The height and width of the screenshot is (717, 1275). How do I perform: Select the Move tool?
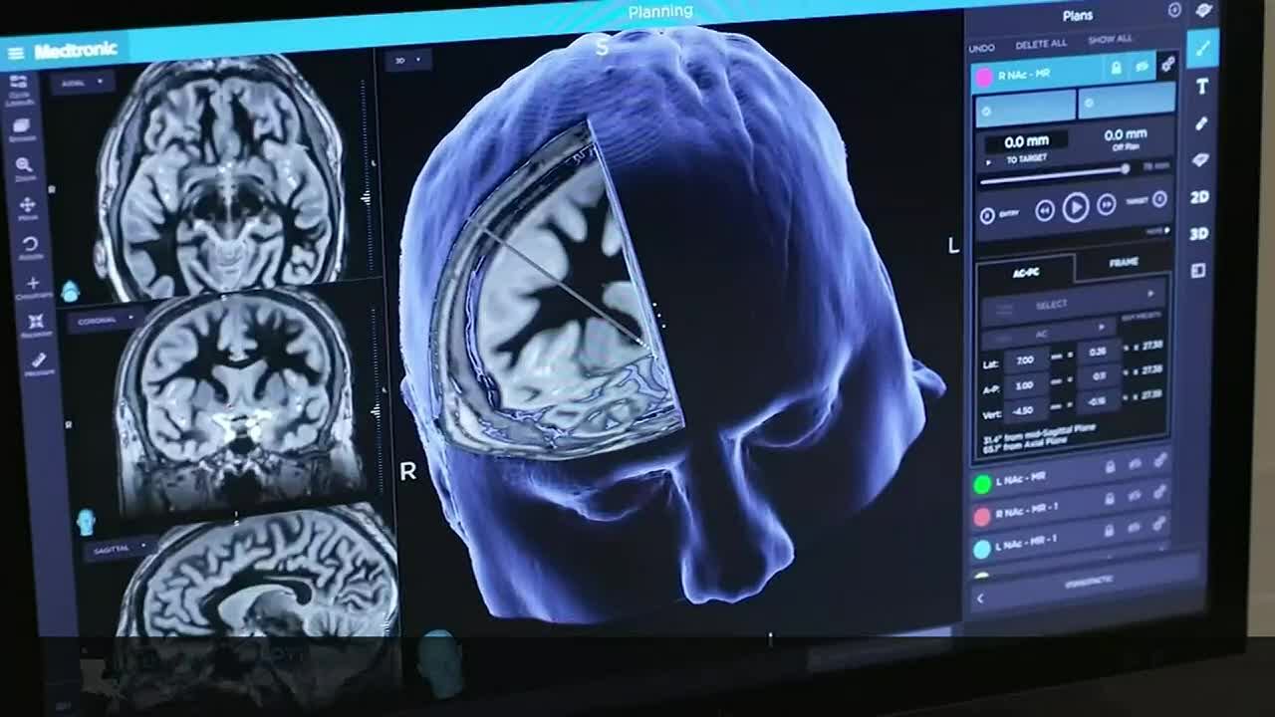pos(27,208)
